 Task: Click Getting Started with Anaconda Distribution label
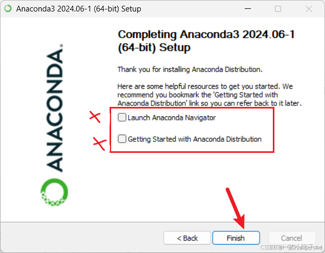coord(195,139)
